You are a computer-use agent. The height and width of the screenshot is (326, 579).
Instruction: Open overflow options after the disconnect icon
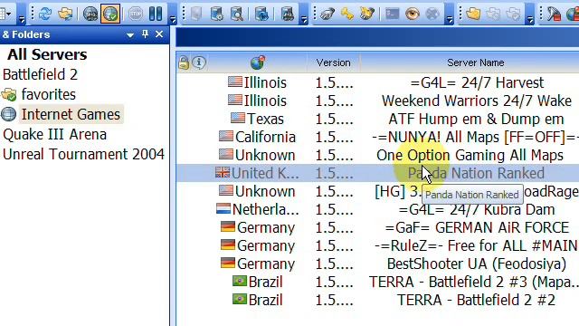pyautogui.click(x=450, y=18)
